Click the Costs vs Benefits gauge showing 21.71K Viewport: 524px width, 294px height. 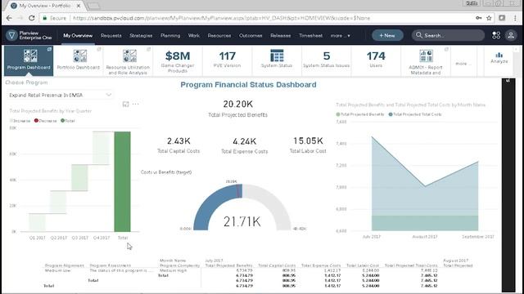[x=242, y=207]
